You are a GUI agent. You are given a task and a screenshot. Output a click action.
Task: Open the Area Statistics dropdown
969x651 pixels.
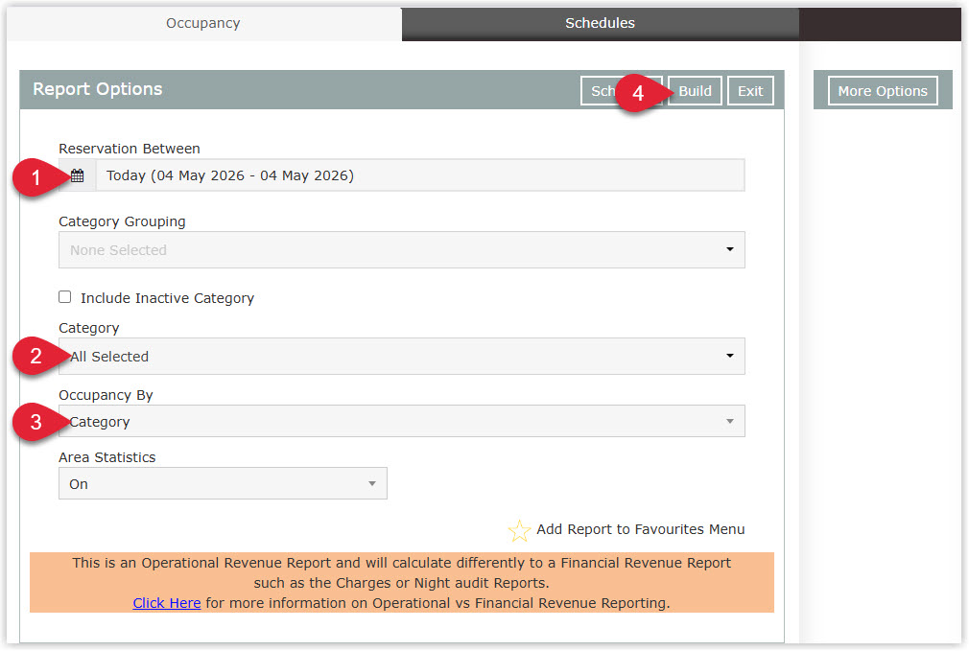(x=224, y=483)
